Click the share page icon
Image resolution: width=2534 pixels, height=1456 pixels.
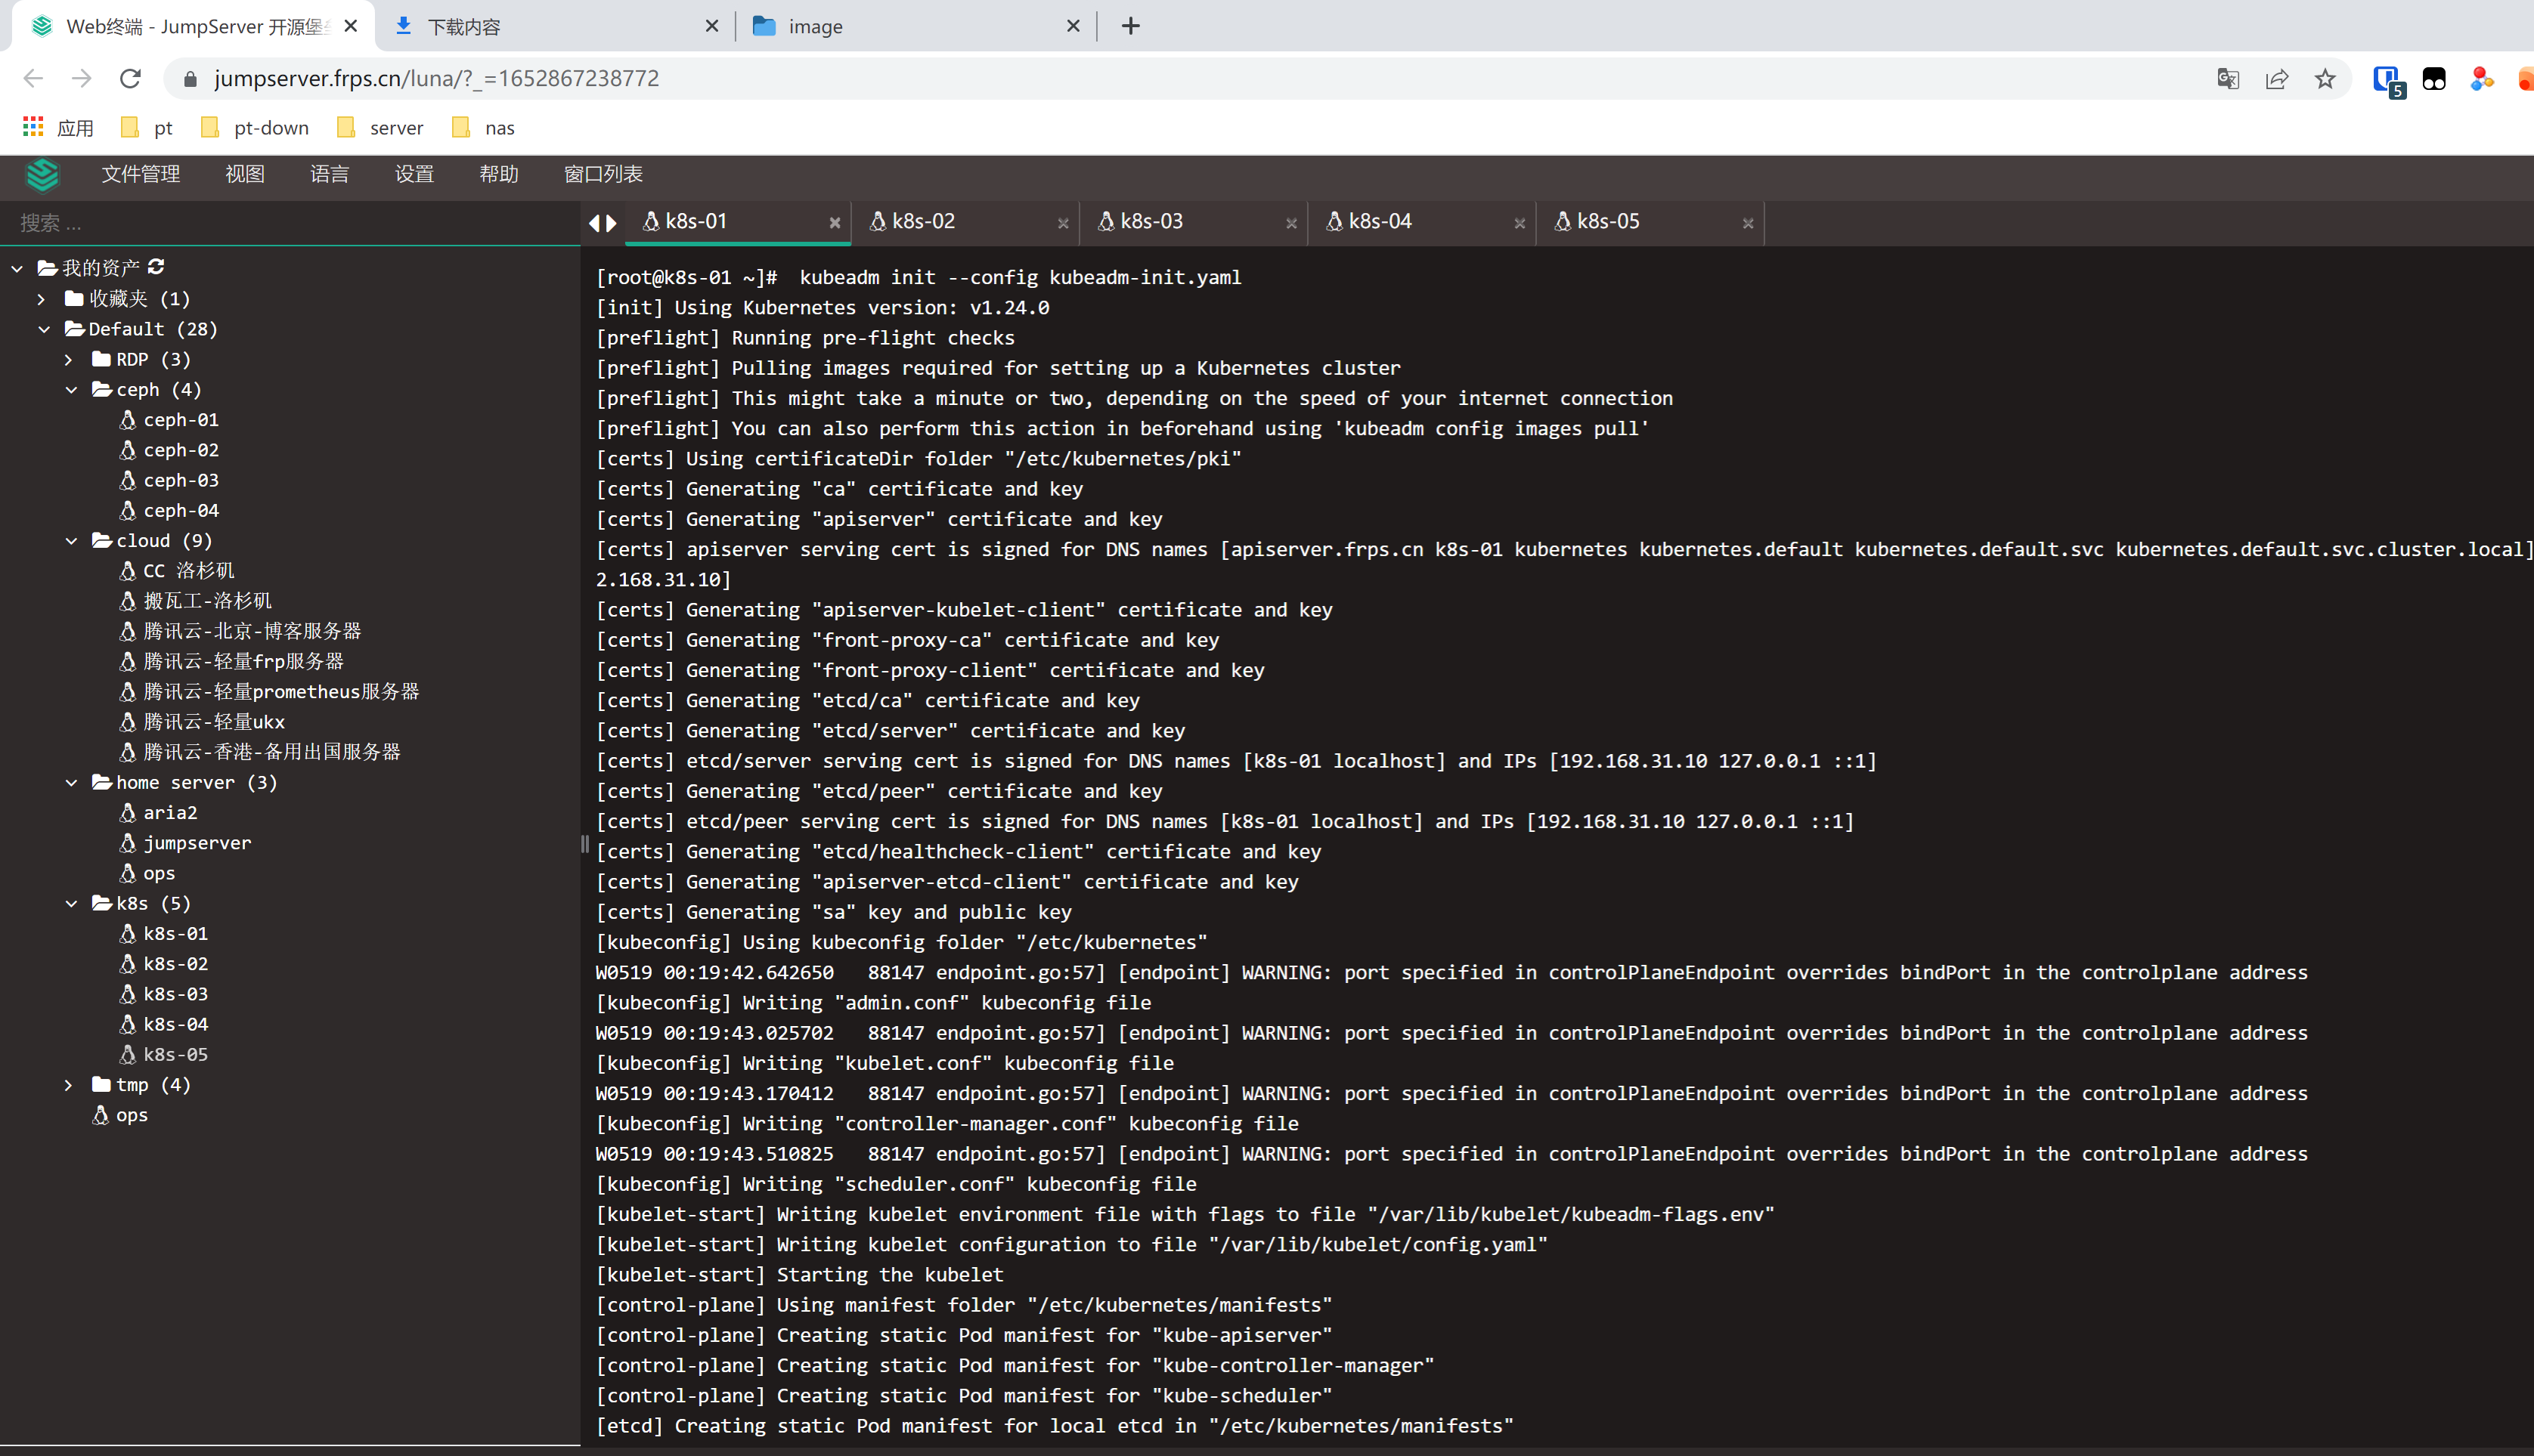tap(2276, 78)
